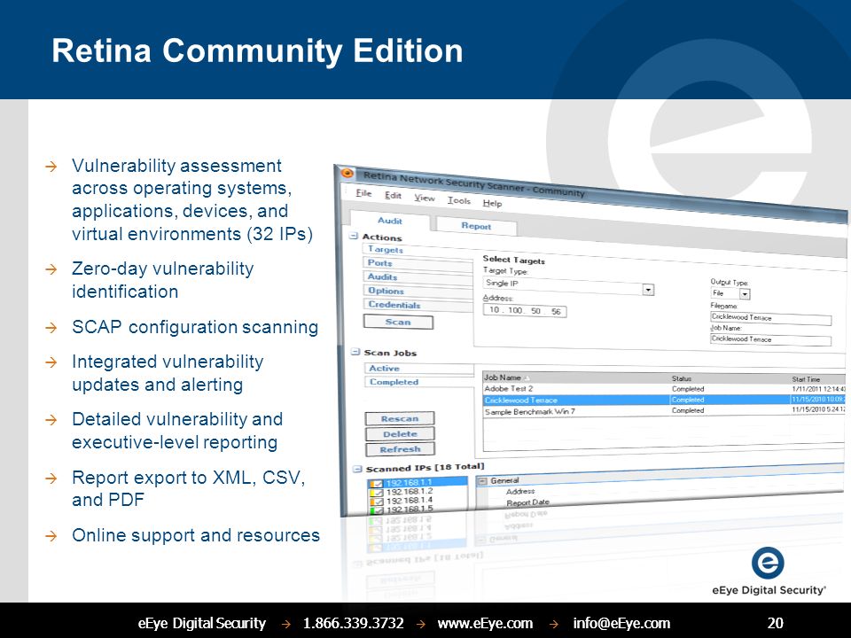Click the Rescan button
Viewport: 851px width, 638px height.
coord(400,418)
